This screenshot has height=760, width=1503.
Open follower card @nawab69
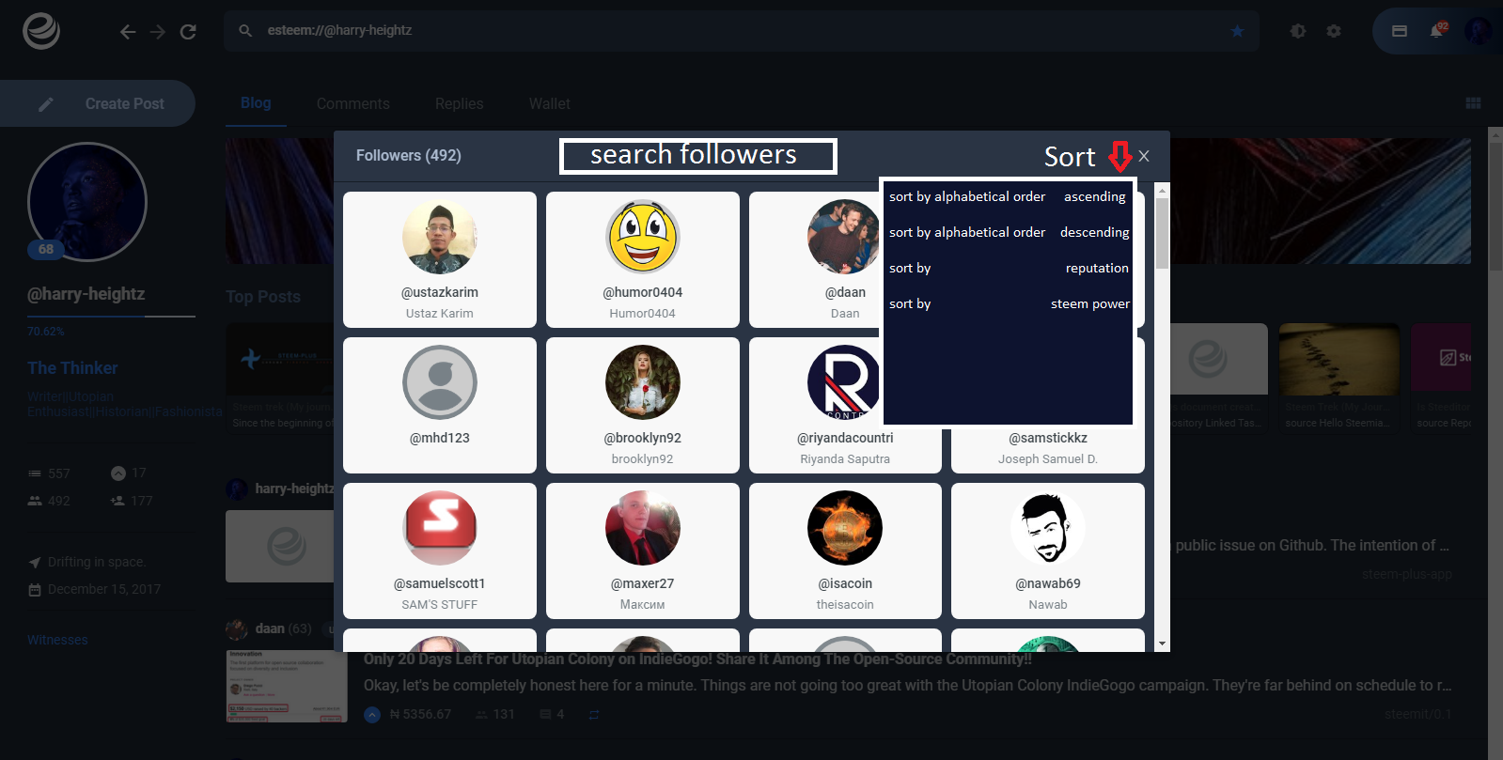click(x=1048, y=551)
